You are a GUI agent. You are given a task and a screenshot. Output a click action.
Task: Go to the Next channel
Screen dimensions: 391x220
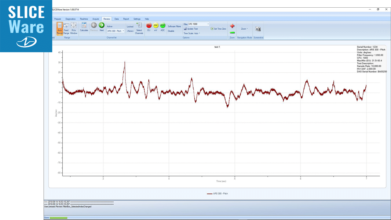(101, 27)
